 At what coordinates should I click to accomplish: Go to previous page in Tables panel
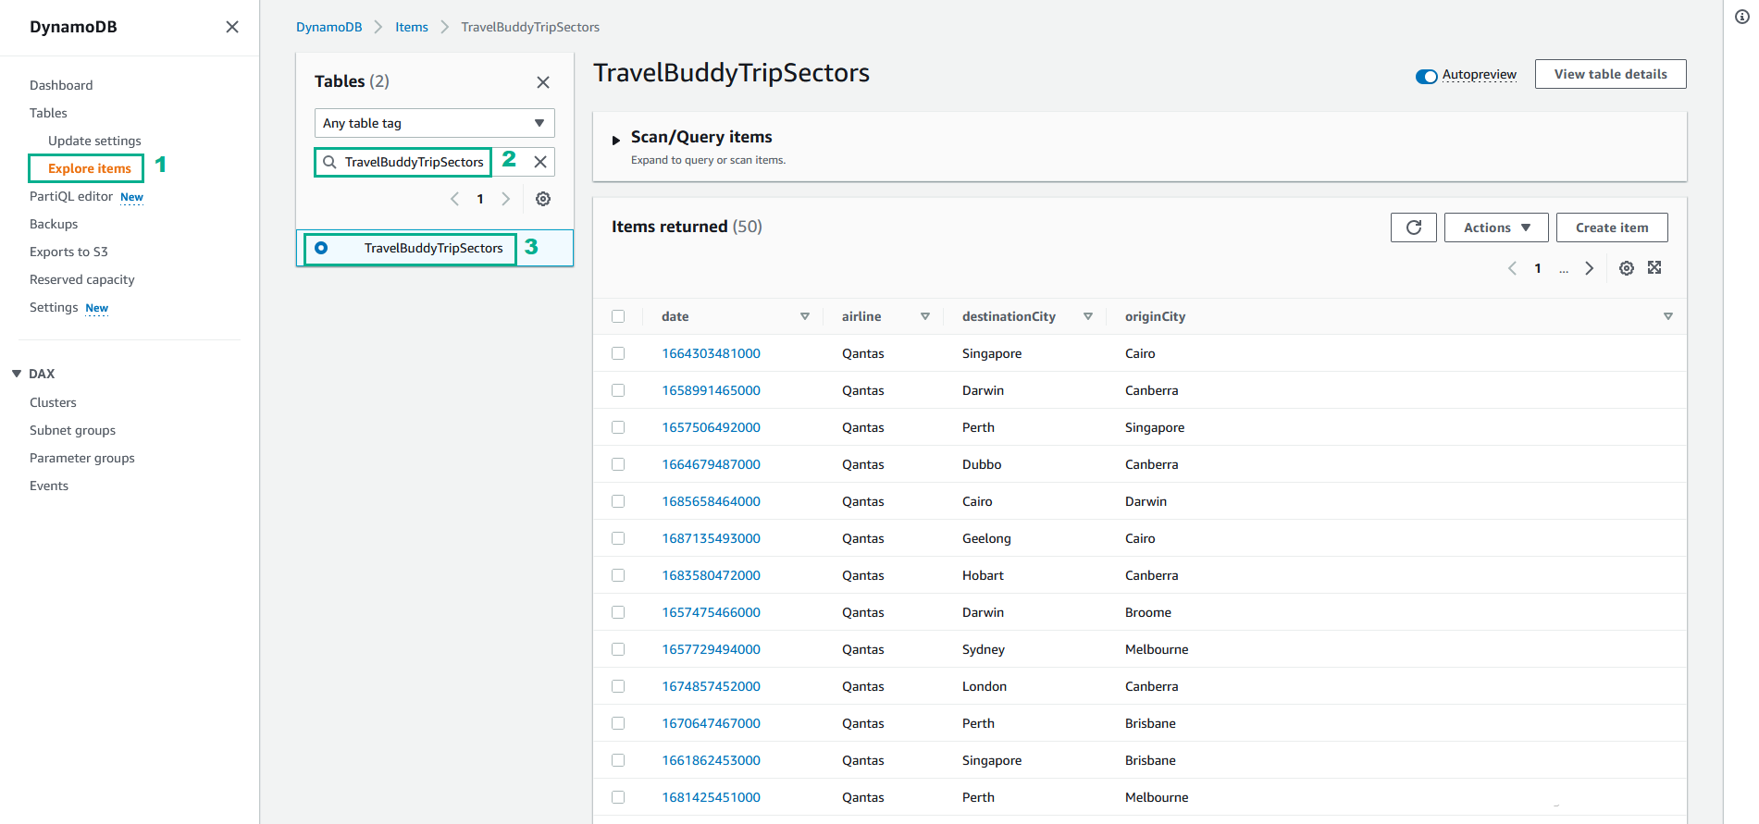tap(454, 199)
